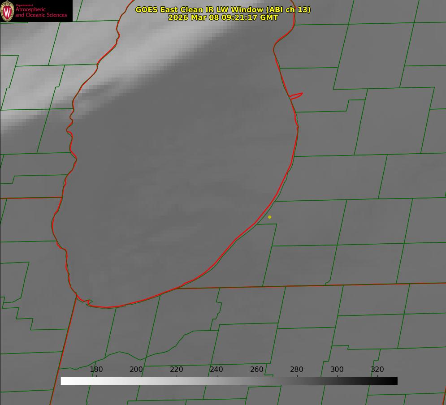Screen dimensions: 446x405
Task: Click the UW crest logo
Action: click(x=8, y=11)
